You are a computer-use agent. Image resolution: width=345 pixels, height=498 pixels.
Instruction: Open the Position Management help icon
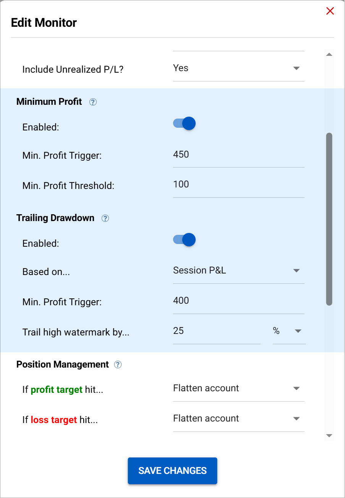pyautogui.click(x=118, y=365)
